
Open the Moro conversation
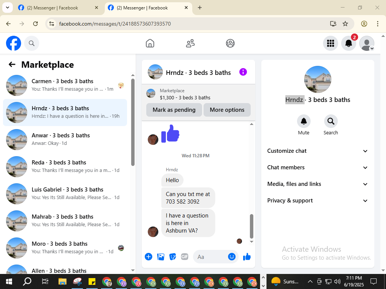[65, 248]
